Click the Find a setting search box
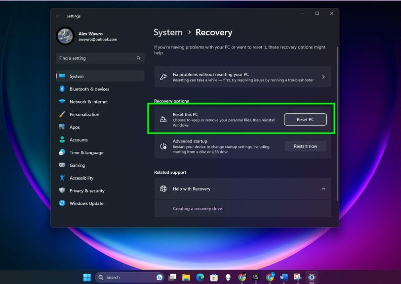 coord(100,58)
